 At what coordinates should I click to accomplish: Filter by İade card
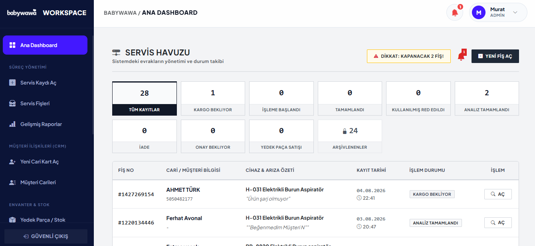pos(145,136)
